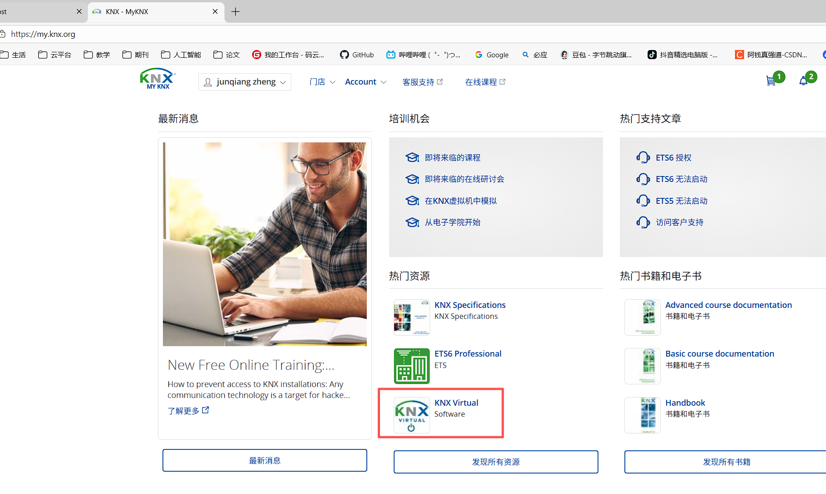Open the New Free Online Training headline
826x494 pixels.
click(x=251, y=365)
